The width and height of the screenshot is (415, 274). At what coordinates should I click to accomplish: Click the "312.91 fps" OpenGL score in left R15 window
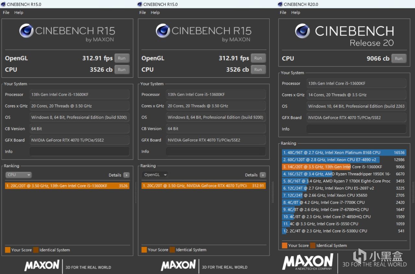[x=97, y=58]
